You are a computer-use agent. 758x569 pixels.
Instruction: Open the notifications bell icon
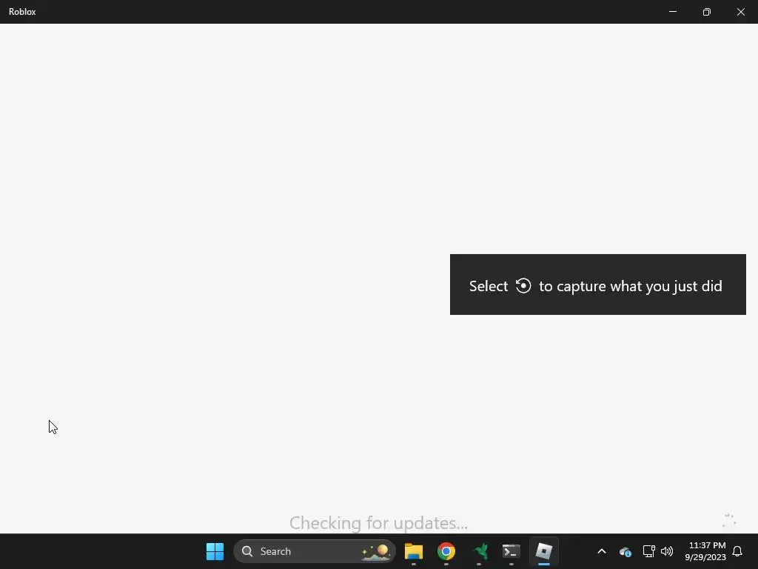pyautogui.click(x=737, y=551)
